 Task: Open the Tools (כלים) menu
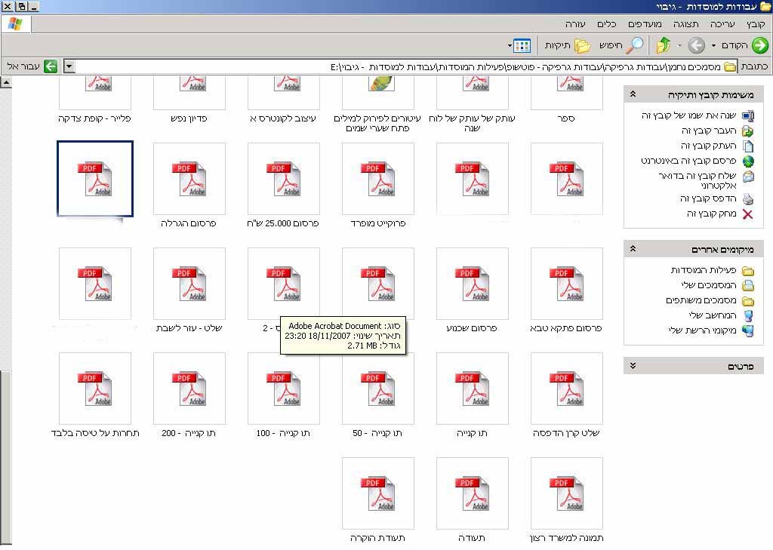606,24
